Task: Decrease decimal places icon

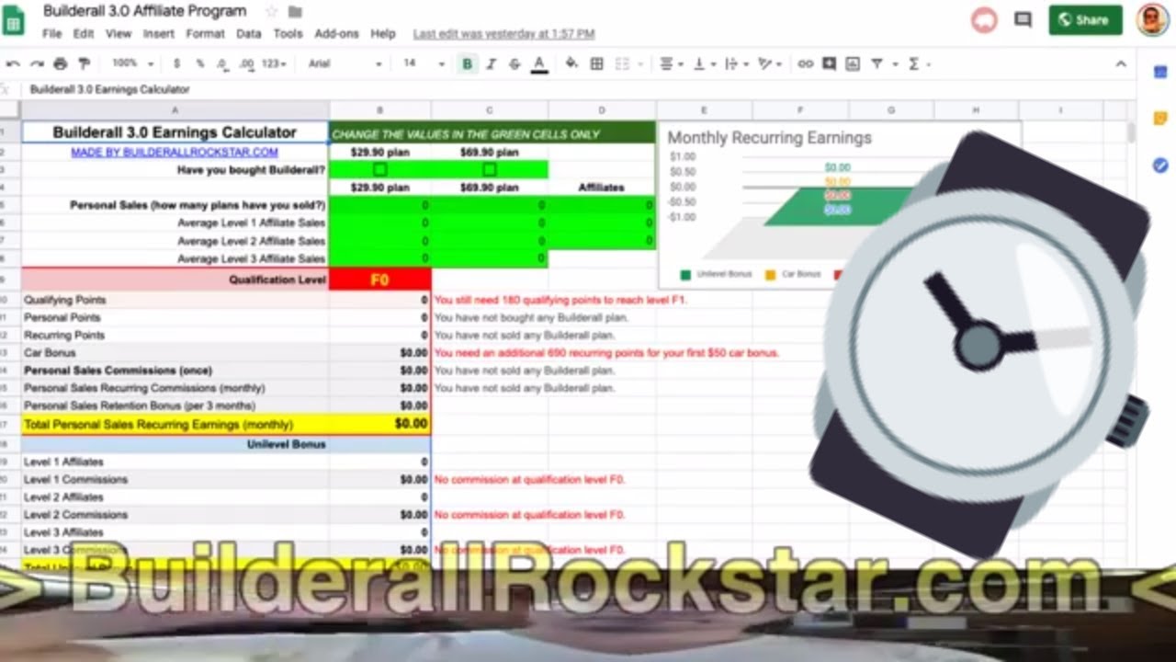Action: tap(222, 63)
